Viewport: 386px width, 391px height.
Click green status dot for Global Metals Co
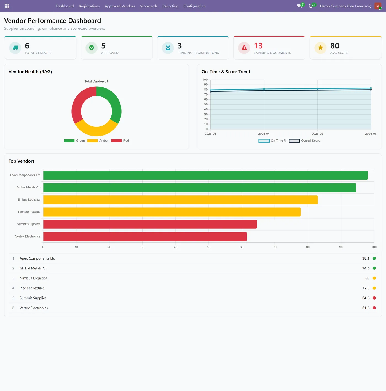[x=374, y=268]
